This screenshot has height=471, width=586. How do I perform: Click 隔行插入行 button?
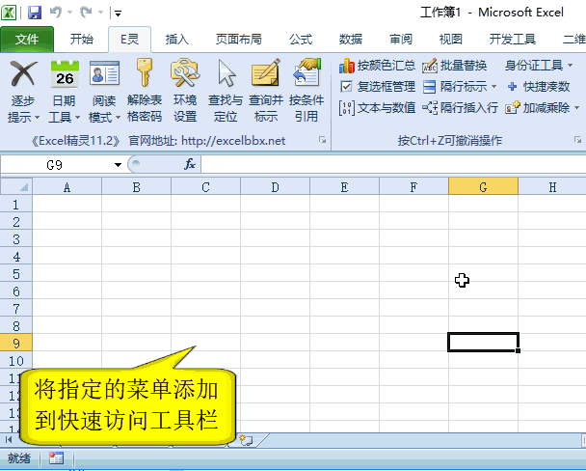coord(460,108)
